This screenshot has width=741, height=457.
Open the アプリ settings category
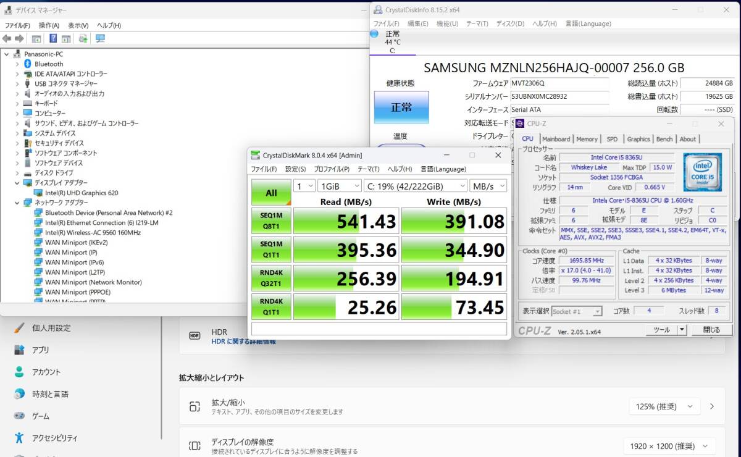point(41,350)
